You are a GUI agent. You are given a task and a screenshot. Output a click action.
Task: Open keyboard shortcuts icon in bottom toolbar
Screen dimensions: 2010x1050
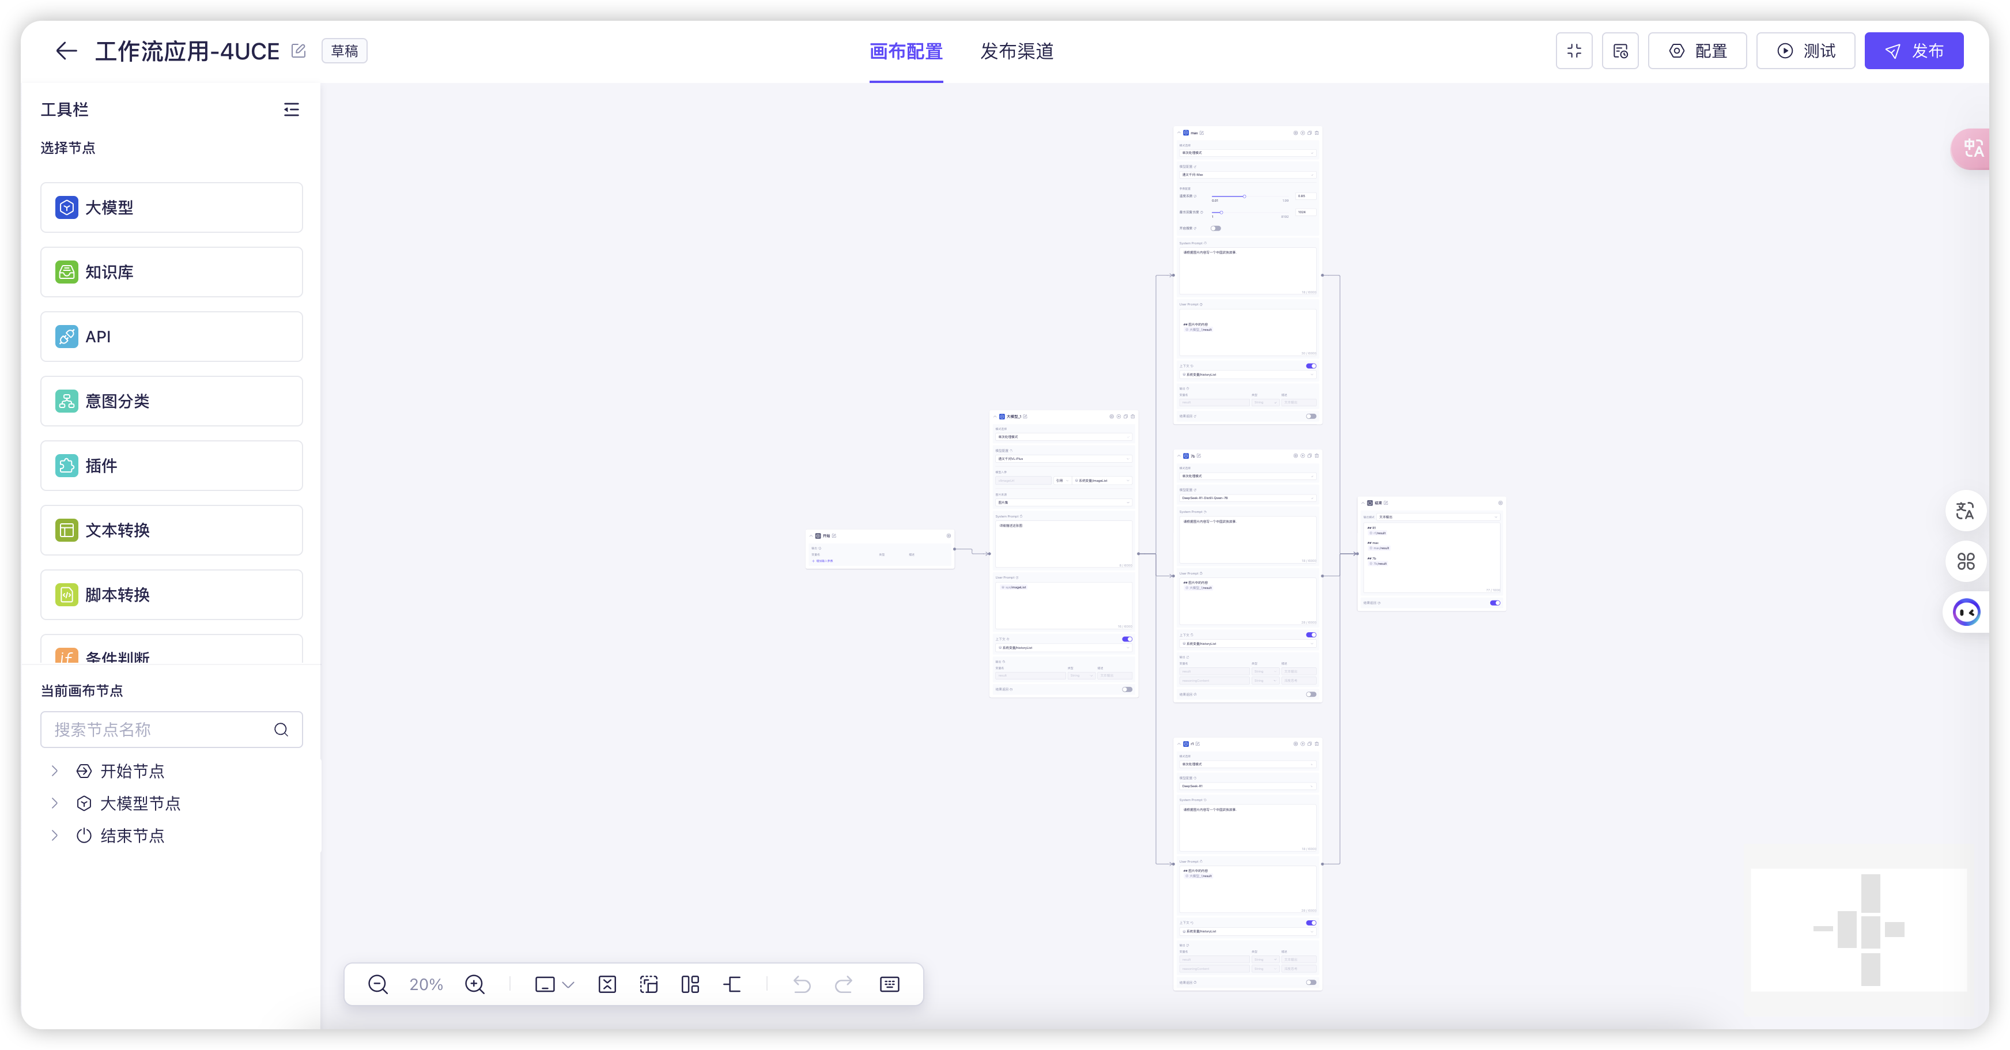tap(890, 984)
